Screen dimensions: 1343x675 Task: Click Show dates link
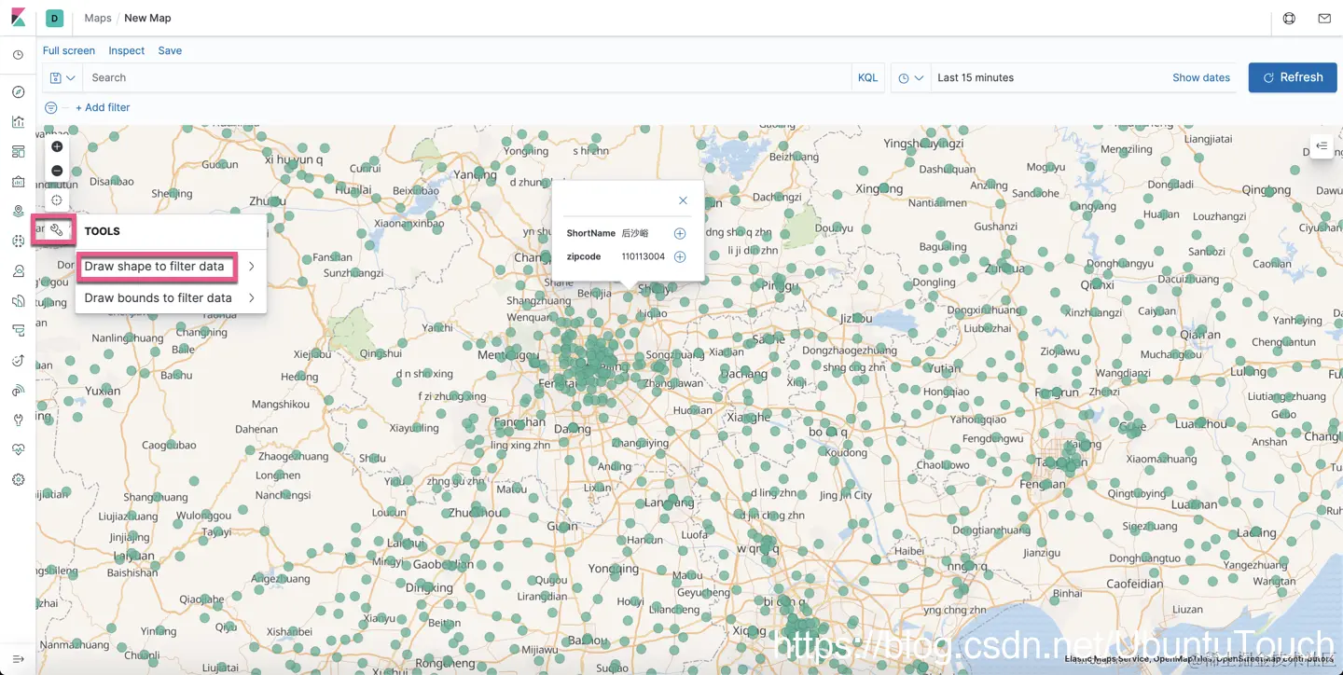click(1201, 77)
